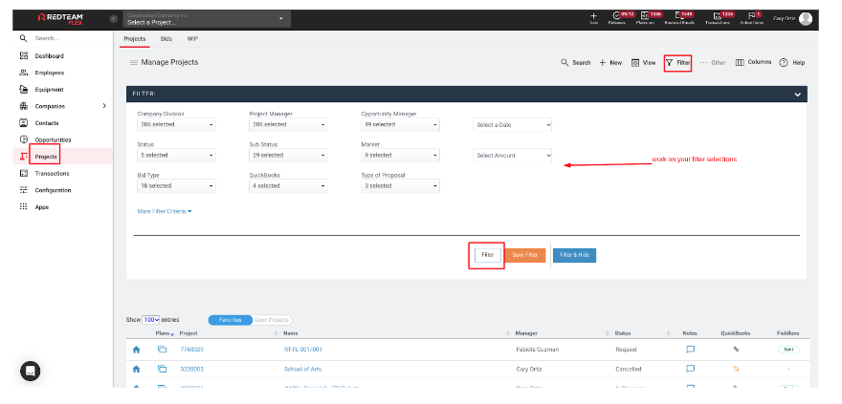Open the Transactions counter in the top bar
This screenshot has width=842, height=404.
coord(718,18)
